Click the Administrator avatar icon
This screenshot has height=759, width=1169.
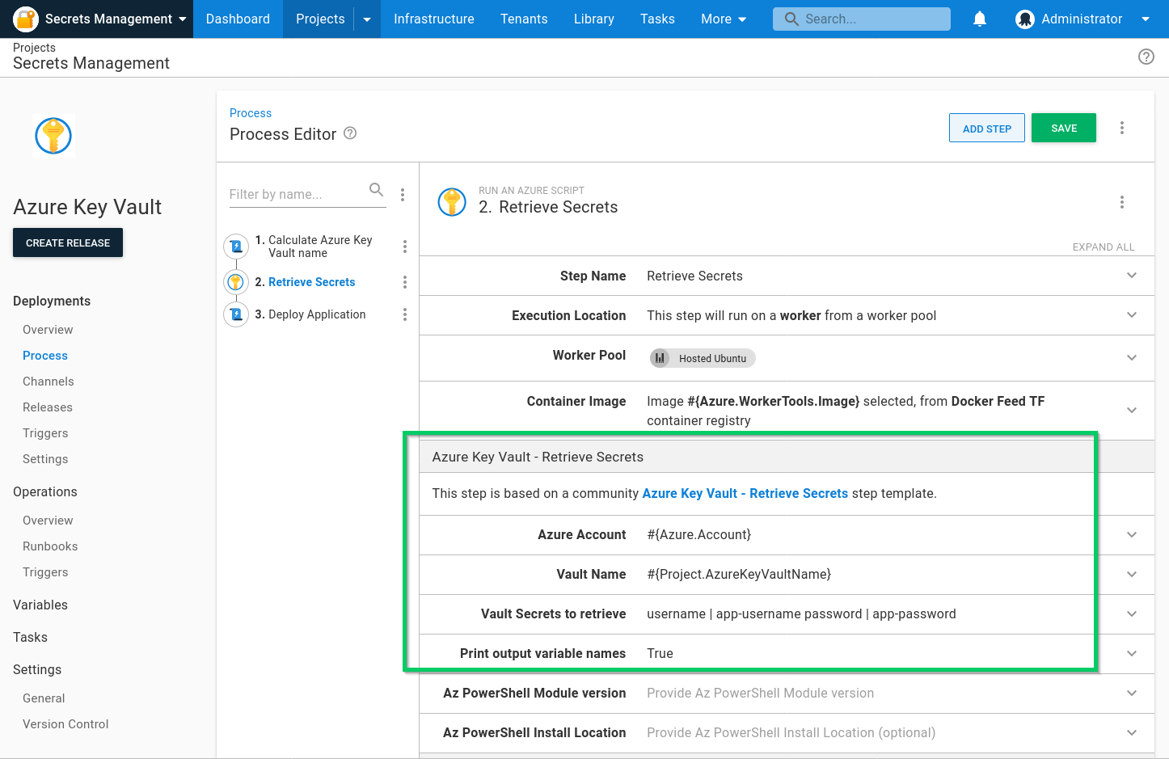point(1024,18)
